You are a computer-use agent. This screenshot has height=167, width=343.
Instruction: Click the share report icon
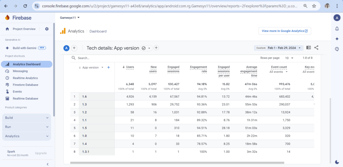(x=317, y=48)
